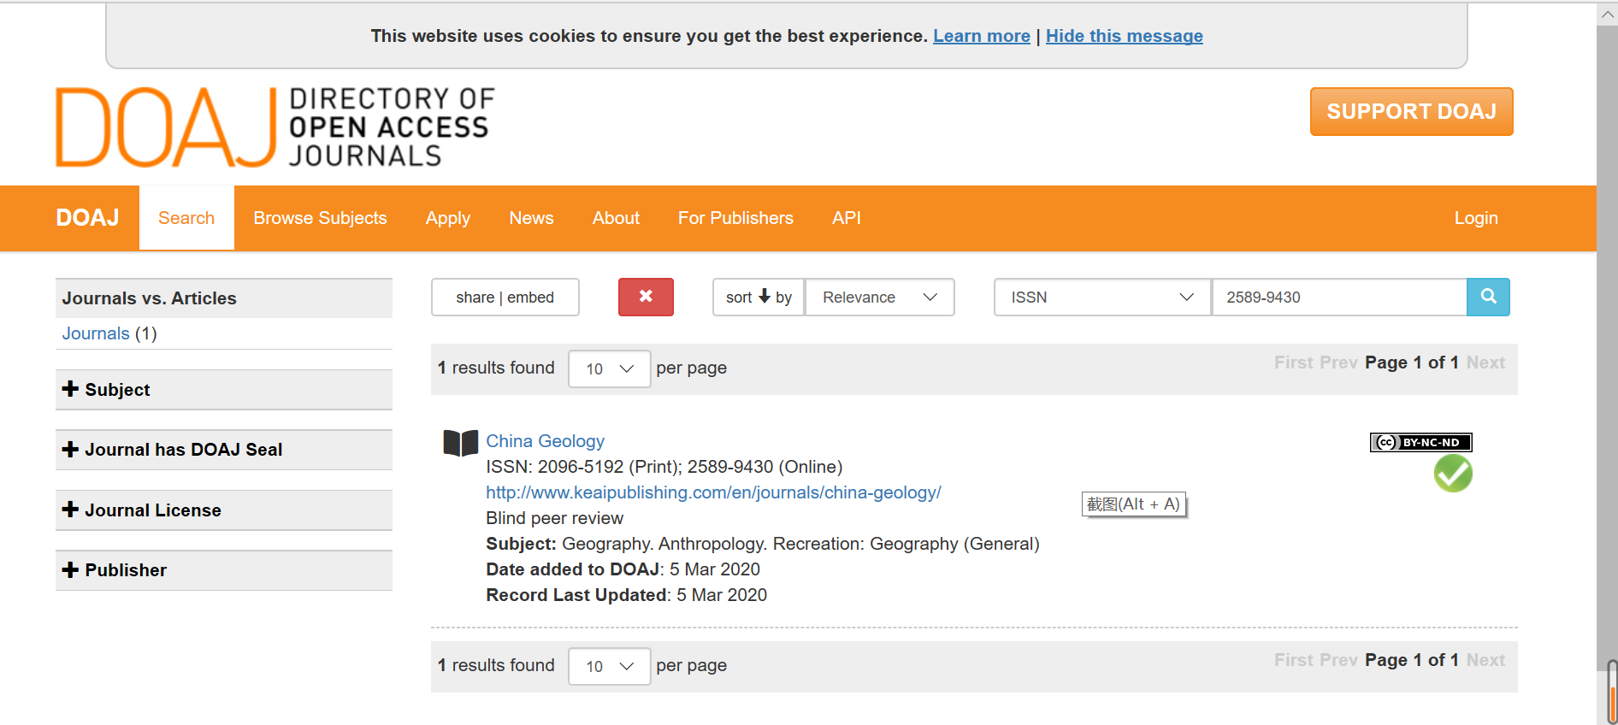Open the Apply menu item
Screen dimensions: 1618x725
pos(448,218)
